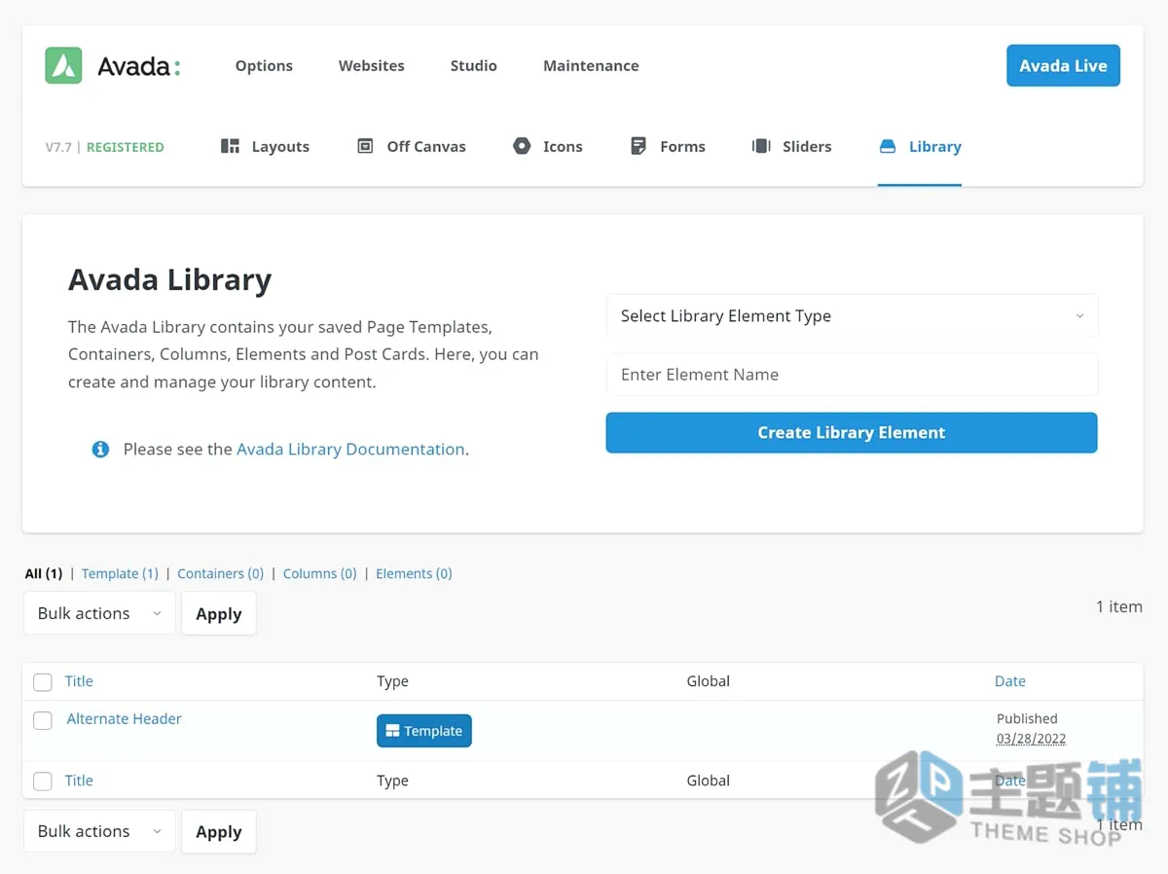1168x874 pixels.
Task: Click the Off Canvas icon
Action: coord(365,146)
